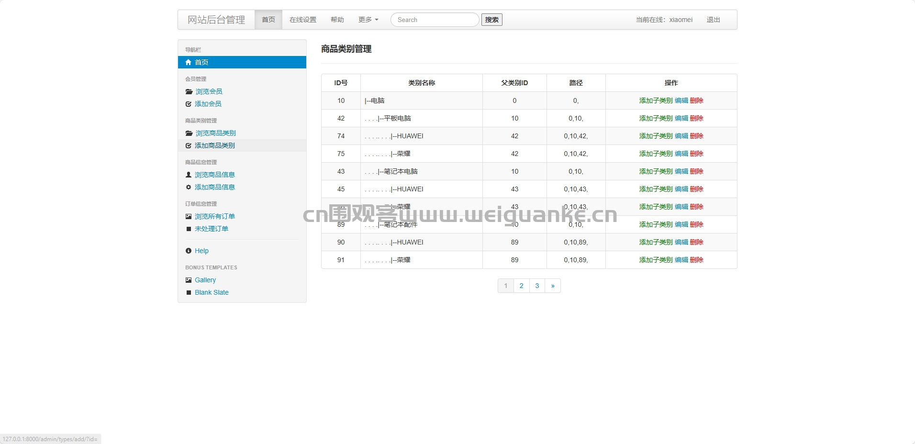The width and height of the screenshot is (915, 444).
Task: Click the |--电脑 category name cell
Action: [x=422, y=100]
